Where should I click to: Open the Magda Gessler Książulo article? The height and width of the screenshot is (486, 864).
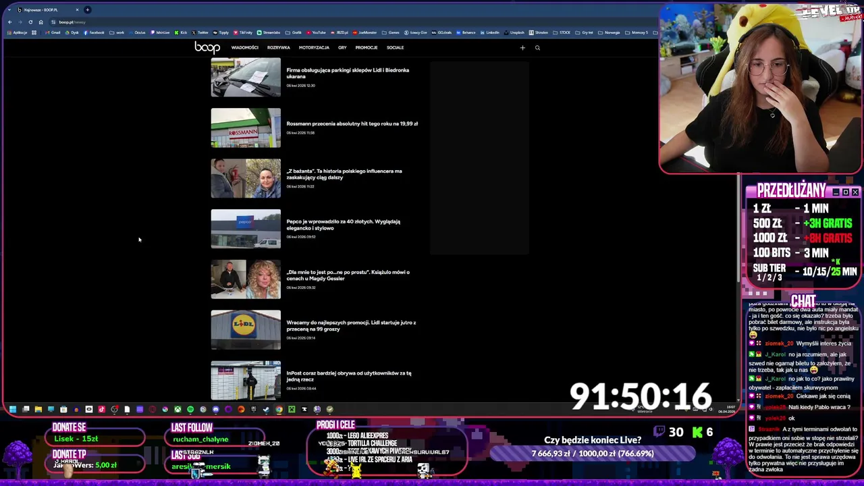pyautogui.click(x=348, y=275)
